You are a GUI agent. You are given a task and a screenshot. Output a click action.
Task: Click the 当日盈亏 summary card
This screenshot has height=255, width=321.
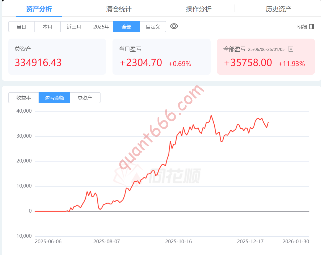click(161, 56)
